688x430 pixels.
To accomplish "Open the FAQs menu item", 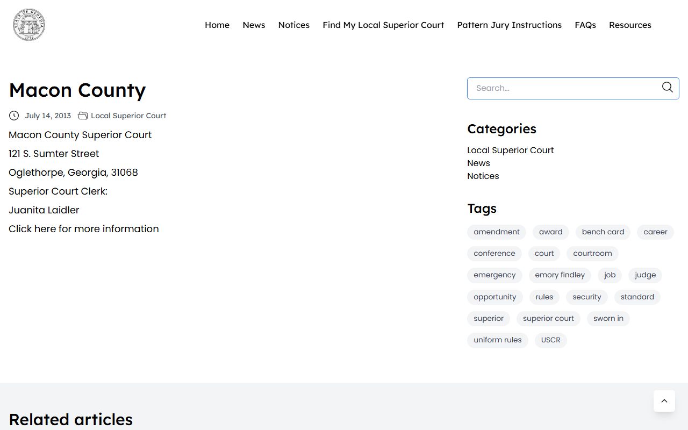I will coord(585,25).
